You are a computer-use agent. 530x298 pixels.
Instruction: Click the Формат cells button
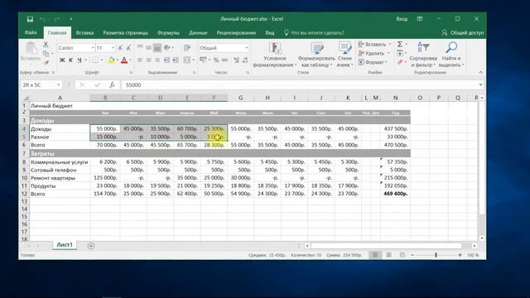(x=373, y=62)
